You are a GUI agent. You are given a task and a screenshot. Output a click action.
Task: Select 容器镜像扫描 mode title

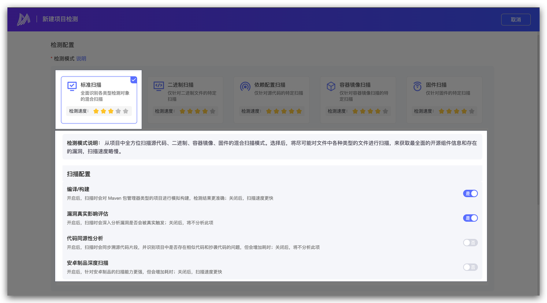pyautogui.click(x=355, y=85)
